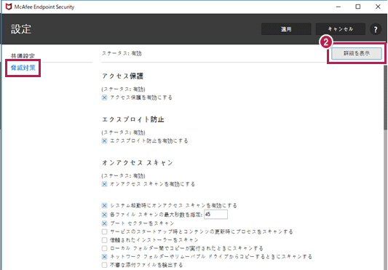The height and width of the screenshot is (270, 388).
Task: Toggle オンアクセス スキャンを有効にする checkbox
Action: click(x=104, y=184)
